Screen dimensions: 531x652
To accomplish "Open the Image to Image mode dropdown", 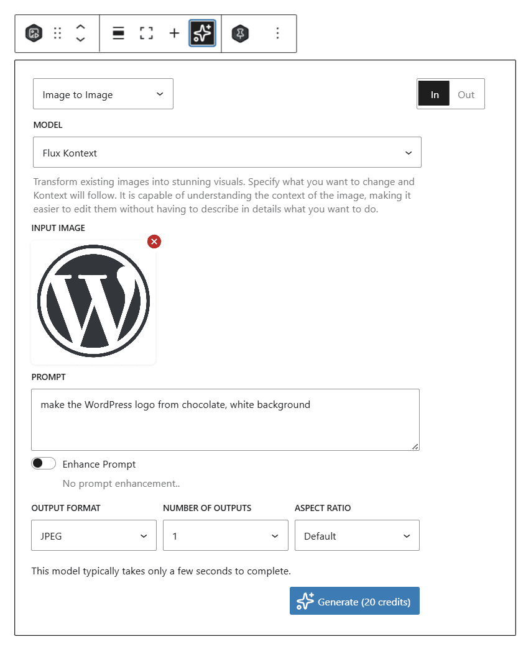I will 103,94.
